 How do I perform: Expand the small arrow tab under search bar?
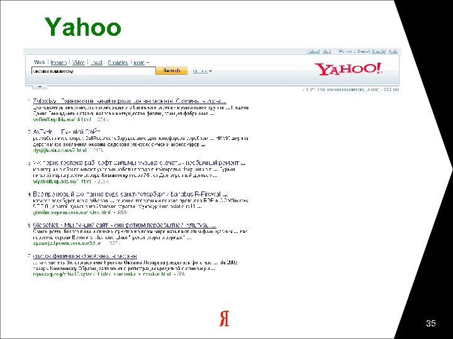[x=40, y=87]
